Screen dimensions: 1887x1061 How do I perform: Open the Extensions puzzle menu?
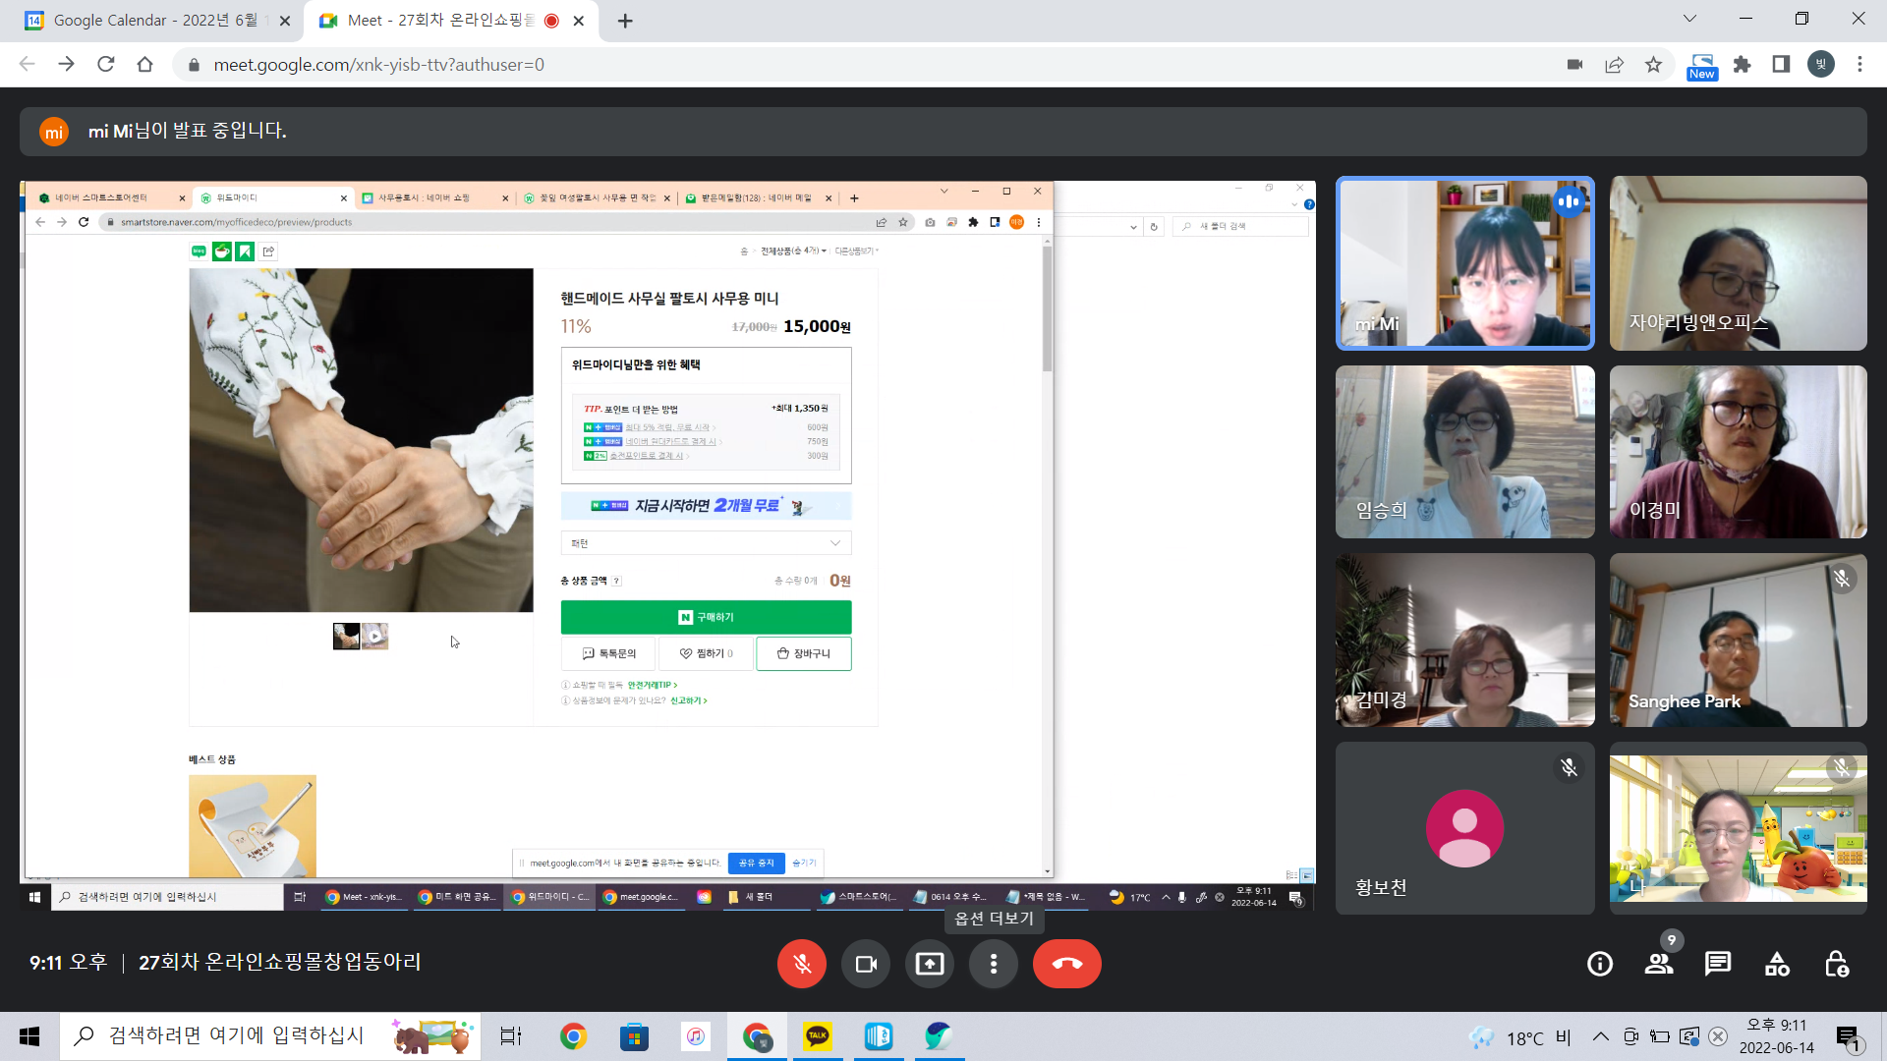(1742, 65)
